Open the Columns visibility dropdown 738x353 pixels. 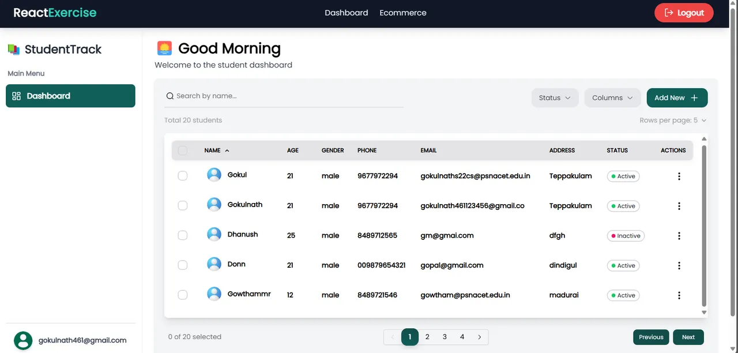(613, 98)
